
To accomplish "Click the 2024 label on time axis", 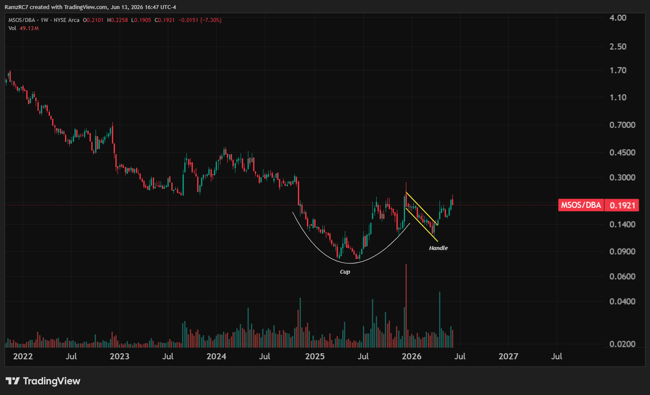I will (x=217, y=357).
